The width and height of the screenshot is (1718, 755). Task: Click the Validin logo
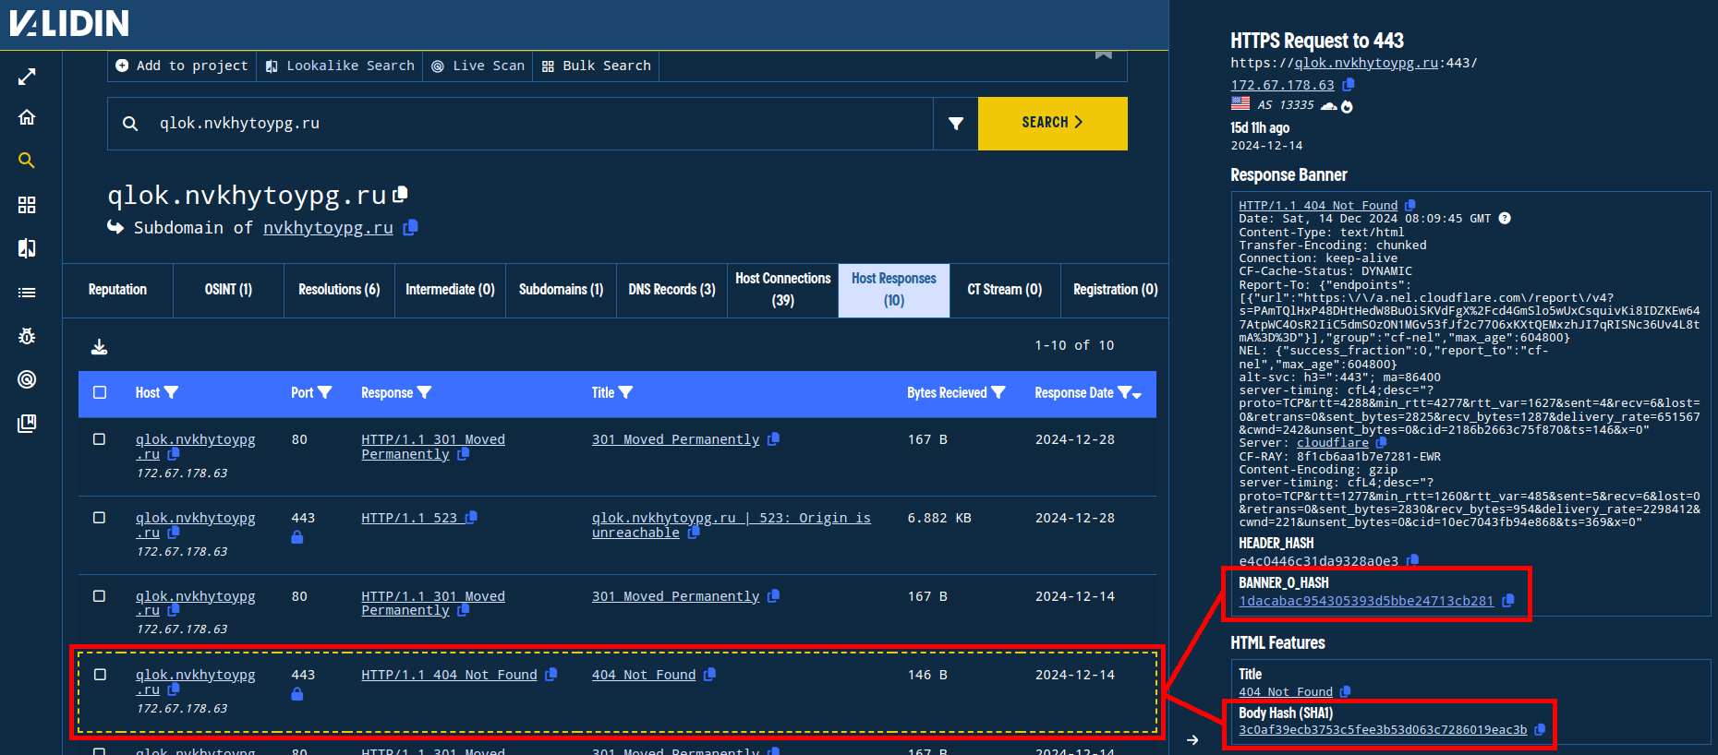[69, 22]
